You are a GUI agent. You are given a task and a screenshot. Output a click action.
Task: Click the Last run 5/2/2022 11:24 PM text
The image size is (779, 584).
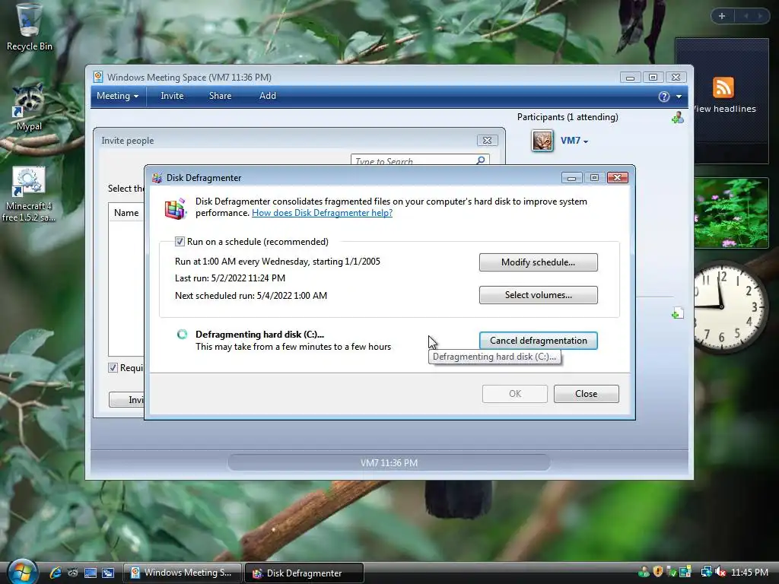(230, 278)
